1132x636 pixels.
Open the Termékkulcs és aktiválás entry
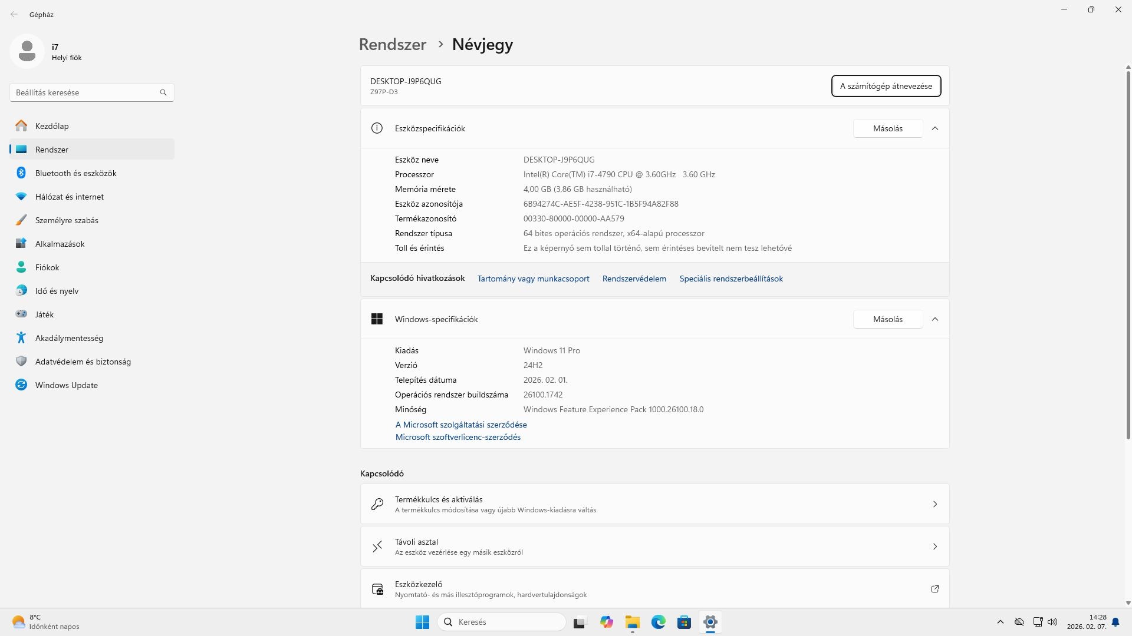click(x=654, y=504)
